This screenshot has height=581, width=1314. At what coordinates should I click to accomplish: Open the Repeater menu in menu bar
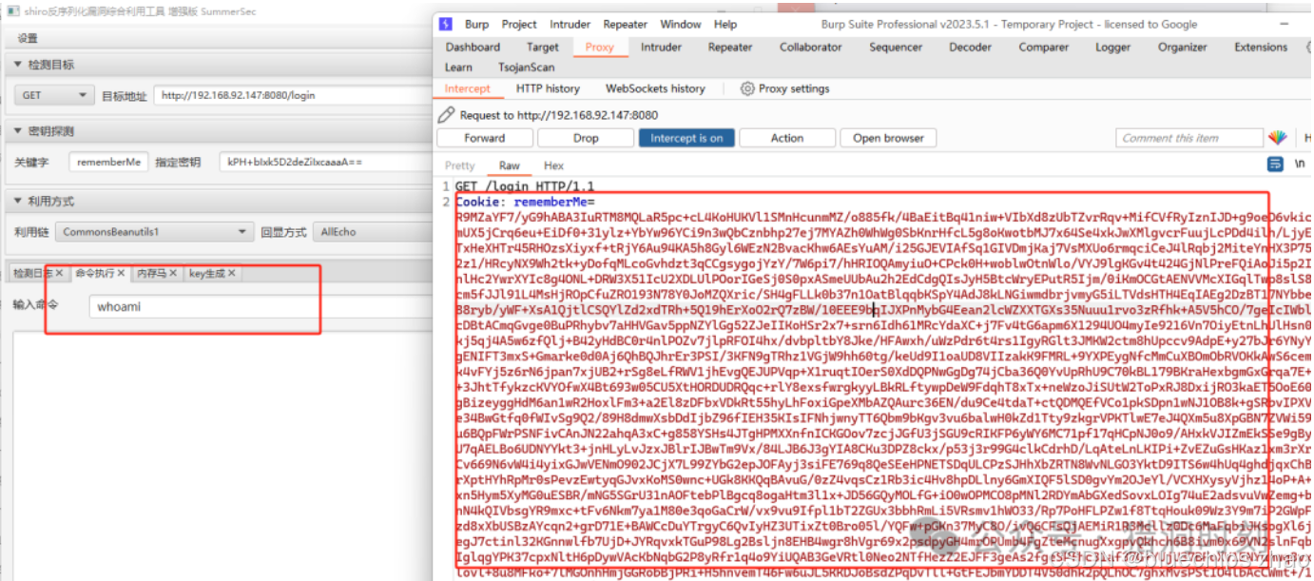pos(625,25)
